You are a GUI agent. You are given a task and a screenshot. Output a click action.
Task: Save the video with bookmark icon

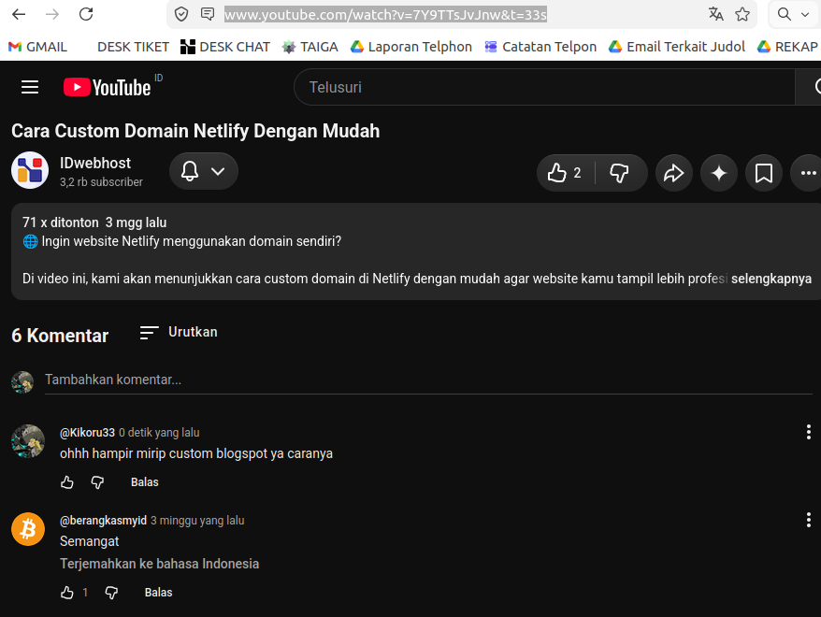764,173
